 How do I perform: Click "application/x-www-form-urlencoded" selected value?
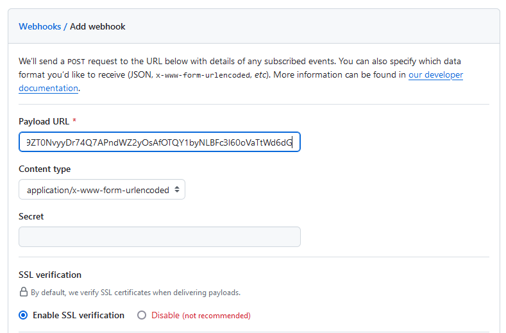(x=97, y=190)
